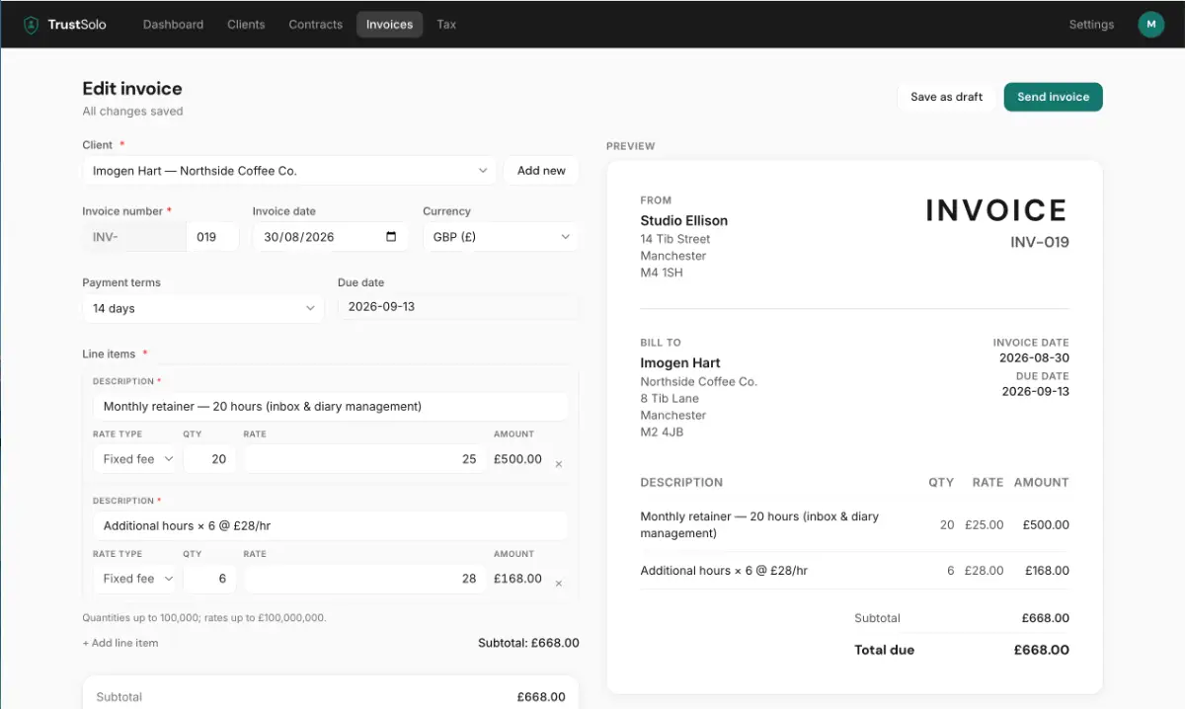Click the INV- prefix field
The width and height of the screenshot is (1185, 709).
pos(134,237)
